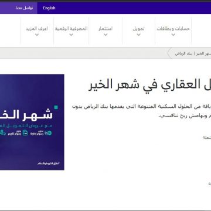Open the اعرف المزيد menu
Screen dimensions: 211x211
37,29
